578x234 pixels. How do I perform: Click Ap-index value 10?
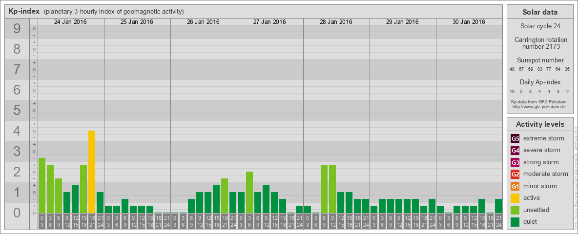pyautogui.click(x=512, y=91)
